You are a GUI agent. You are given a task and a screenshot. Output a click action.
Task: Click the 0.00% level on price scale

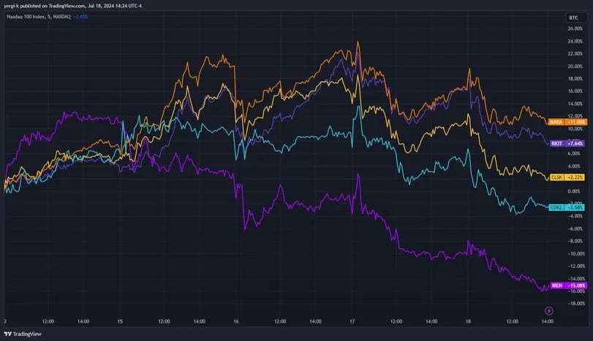coord(574,191)
